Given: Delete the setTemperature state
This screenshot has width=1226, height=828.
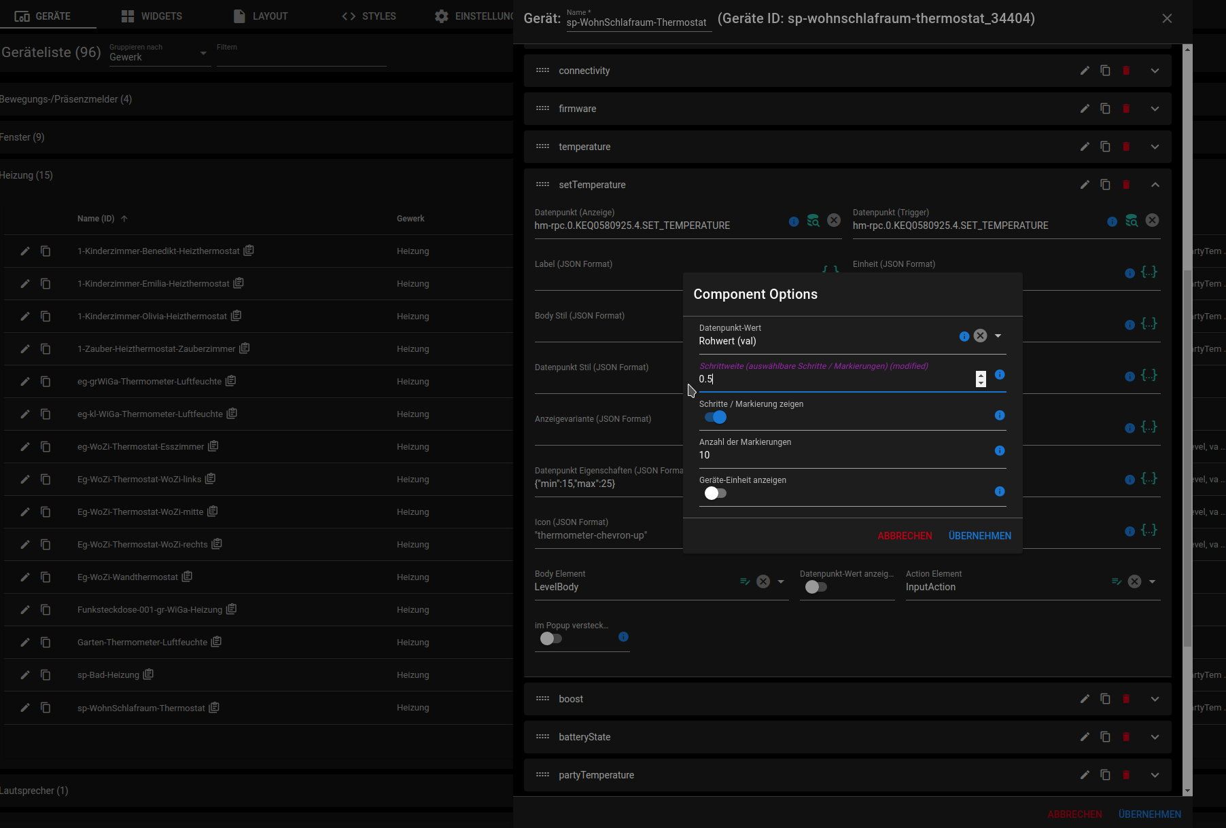Looking at the screenshot, I should pyautogui.click(x=1126, y=185).
